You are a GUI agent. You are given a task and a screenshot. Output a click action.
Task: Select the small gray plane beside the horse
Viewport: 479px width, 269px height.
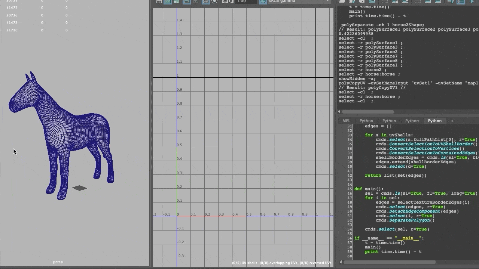pos(79,188)
